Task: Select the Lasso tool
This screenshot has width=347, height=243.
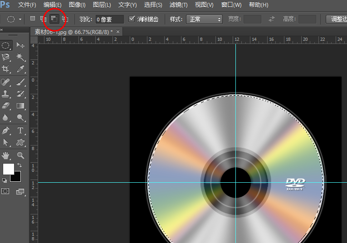Action: coord(5,57)
